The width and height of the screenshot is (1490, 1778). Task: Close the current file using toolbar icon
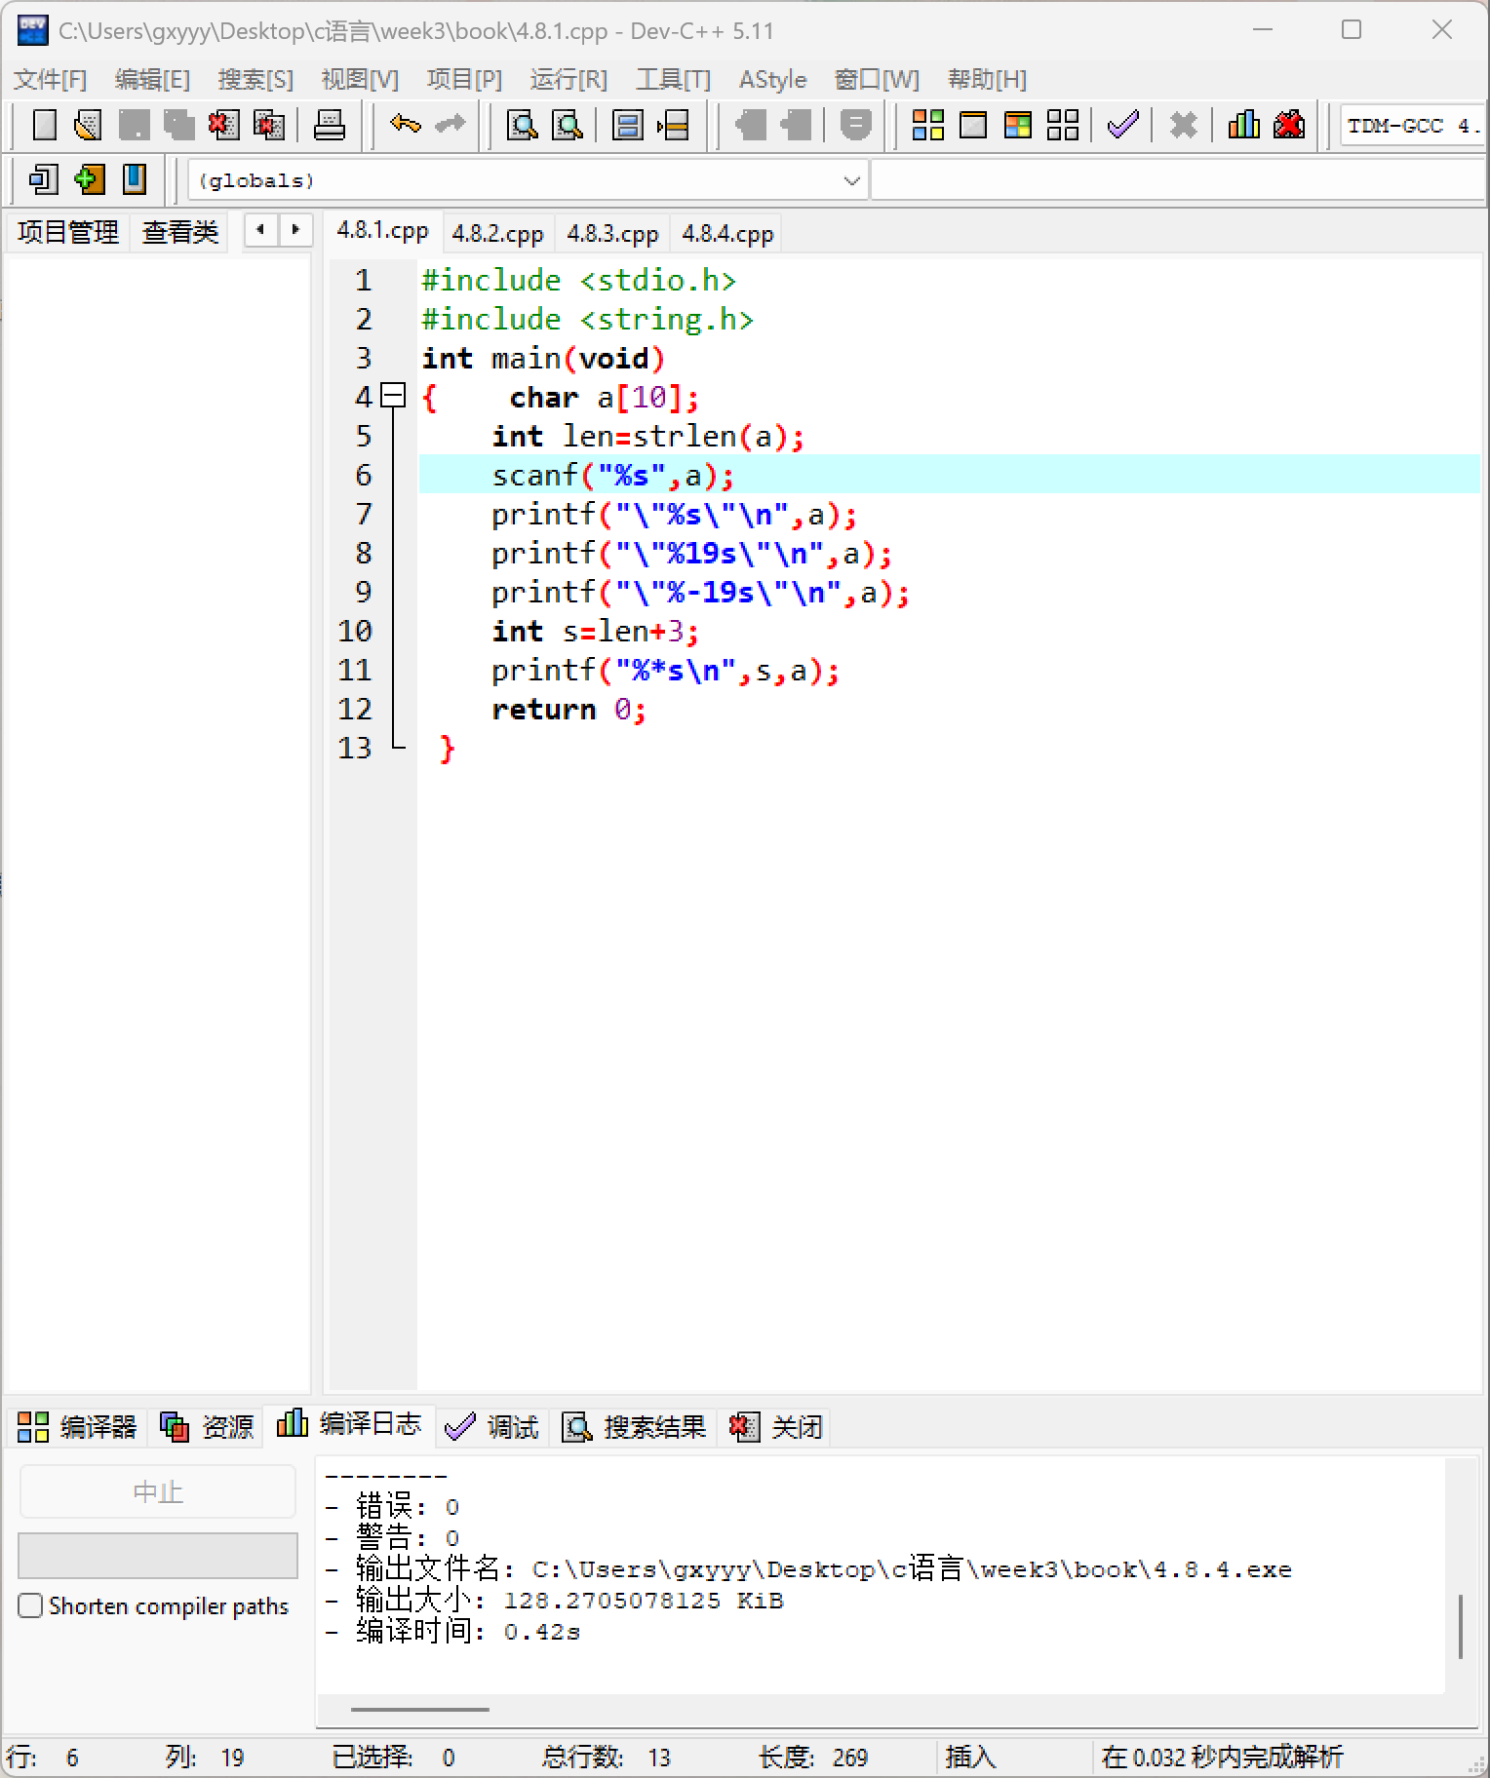223,126
